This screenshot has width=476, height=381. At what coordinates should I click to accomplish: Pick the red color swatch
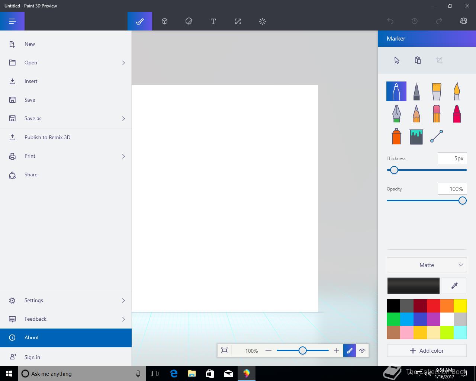coord(433,306)
